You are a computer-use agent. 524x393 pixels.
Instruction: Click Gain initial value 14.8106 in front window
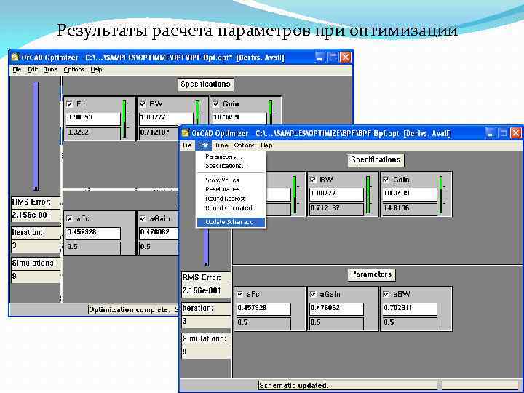click(x=409, y=209)
